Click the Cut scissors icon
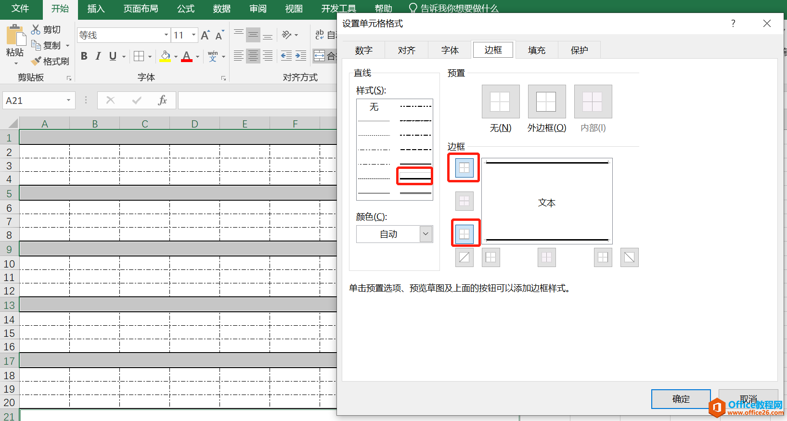 point(36,29)
